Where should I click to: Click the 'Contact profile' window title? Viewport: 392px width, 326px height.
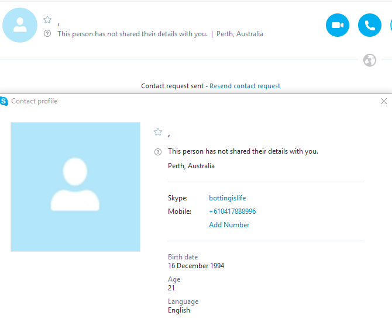tap(35, 101)
